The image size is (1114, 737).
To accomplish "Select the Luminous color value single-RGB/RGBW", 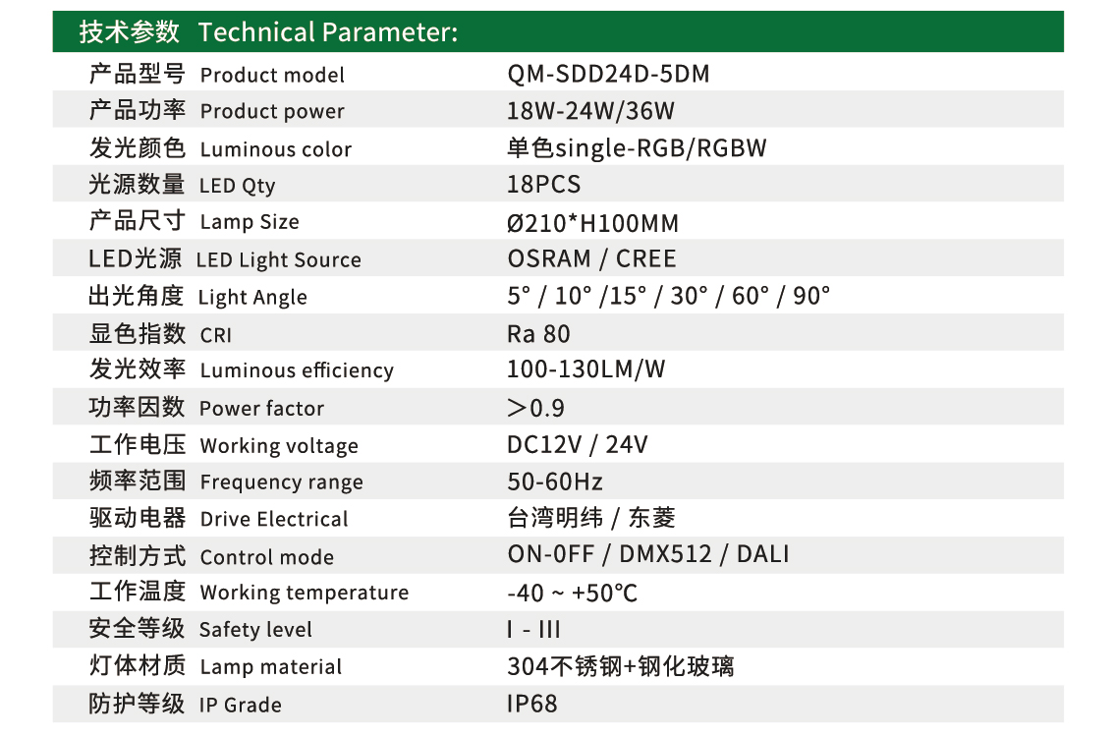I will click(637, 148).
